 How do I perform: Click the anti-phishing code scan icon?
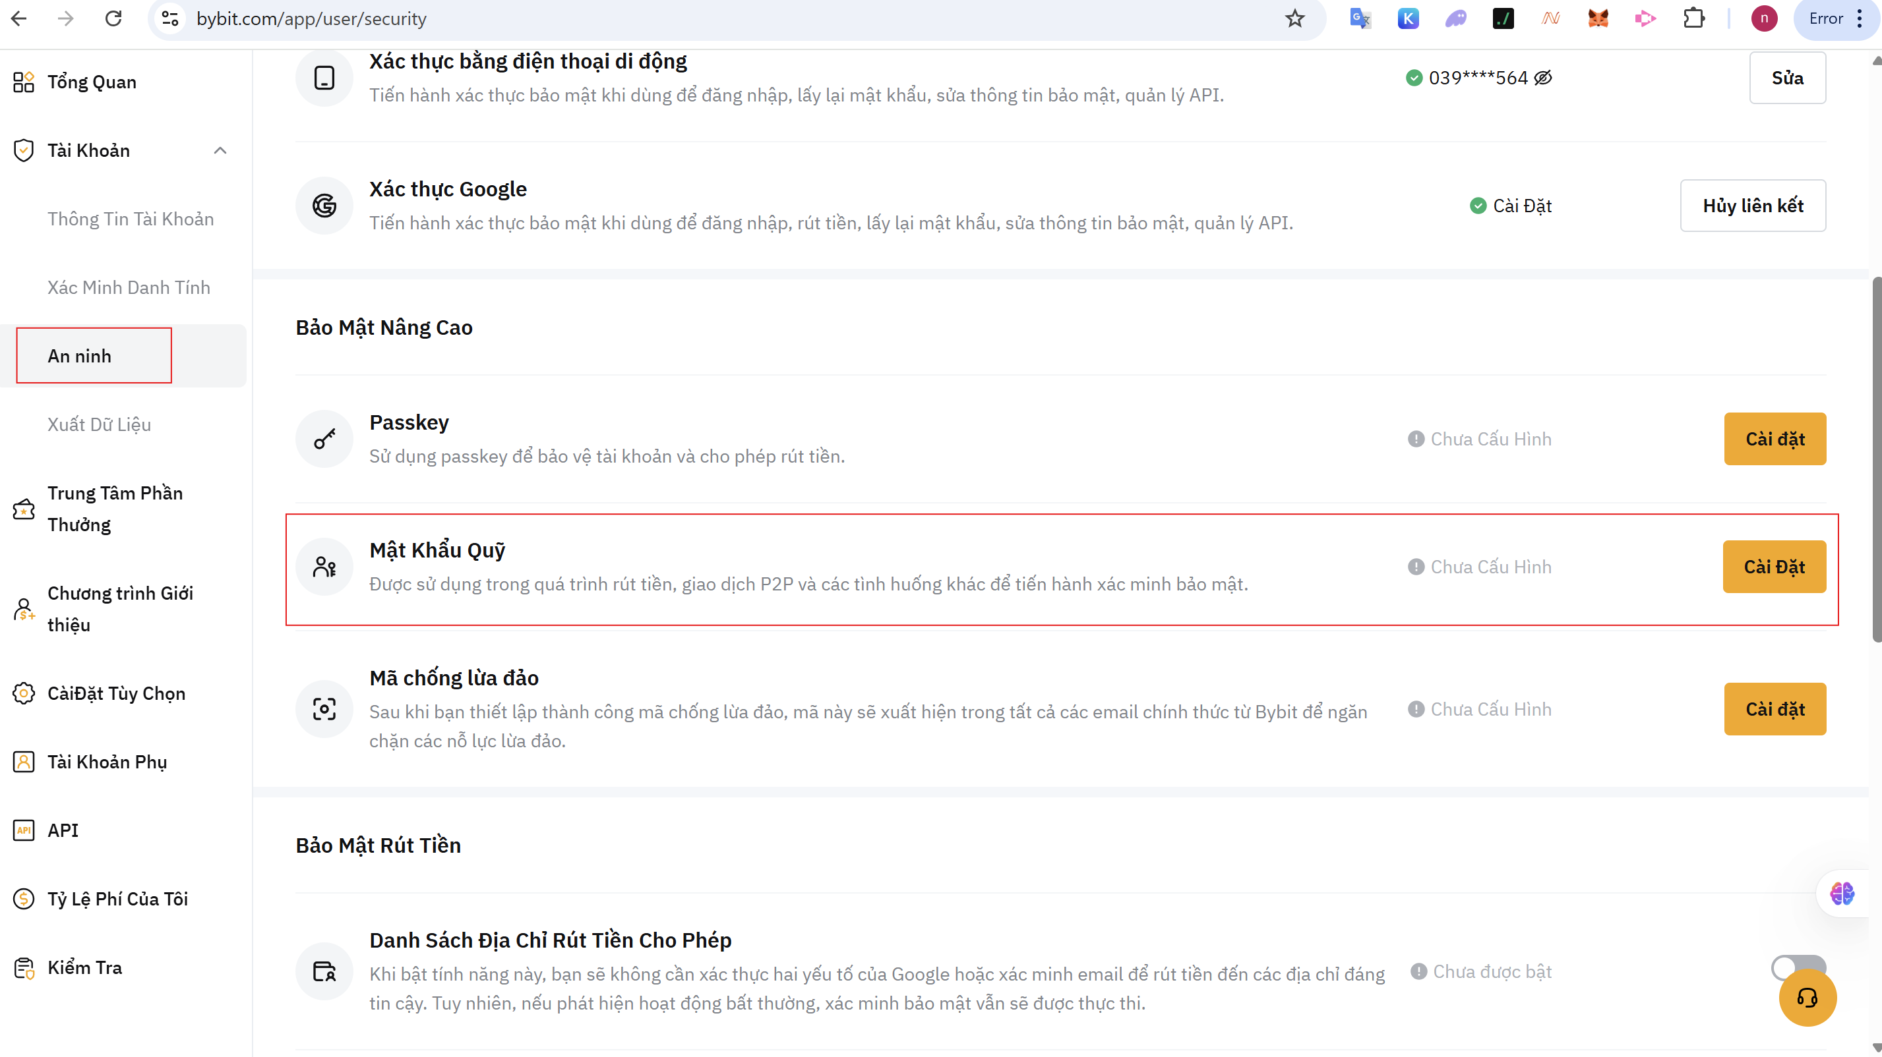(x=324, y=709)
